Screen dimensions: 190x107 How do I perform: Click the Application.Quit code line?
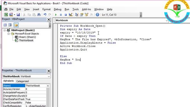click(x=73, y=50)
